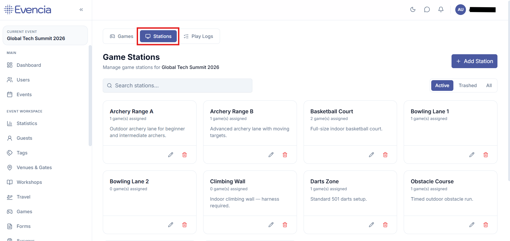Edit the Obstacle Course station
510x241 pixels.
pos(472,225)
